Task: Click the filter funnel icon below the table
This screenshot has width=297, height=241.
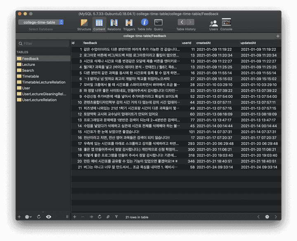Action: click(116, 217)
